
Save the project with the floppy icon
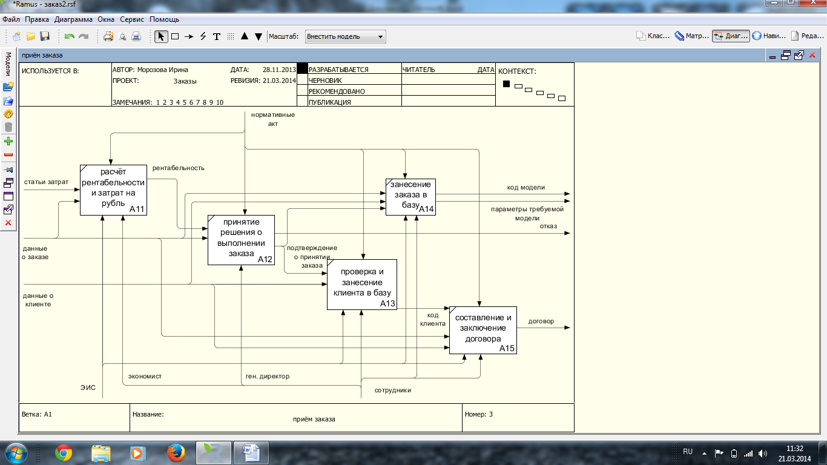coord(44,36)
